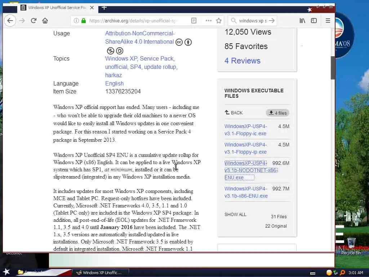
Task: Reload the archive.org page
Action: 34,21
